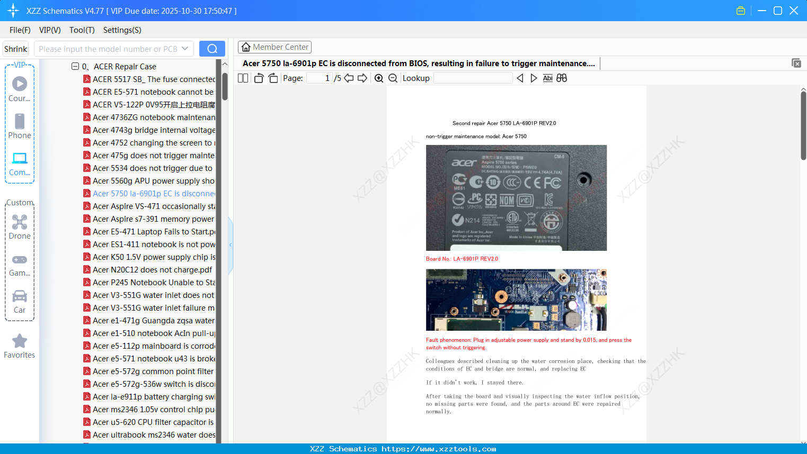Click the file tree vertical scrollbar
Screen dimensions: 807x454
225,86
